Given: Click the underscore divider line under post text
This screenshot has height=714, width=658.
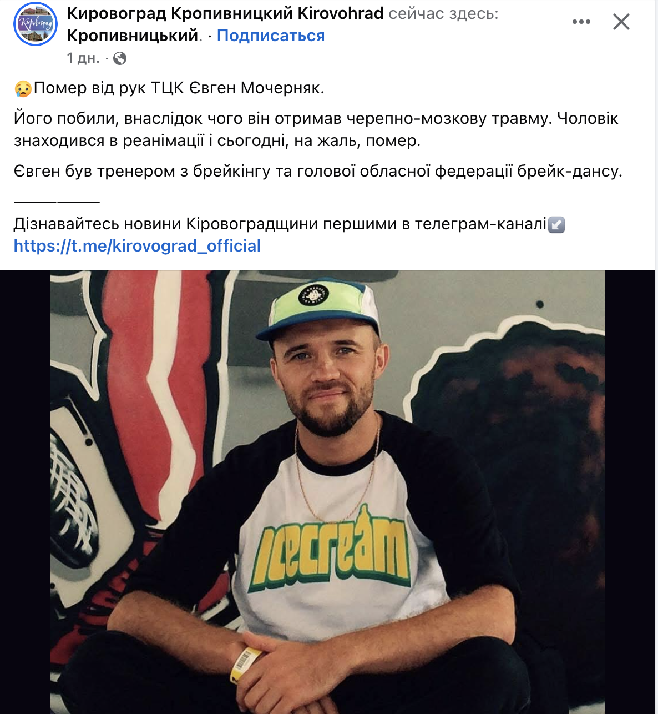Looking at the screenshot, I should point(57,201).
